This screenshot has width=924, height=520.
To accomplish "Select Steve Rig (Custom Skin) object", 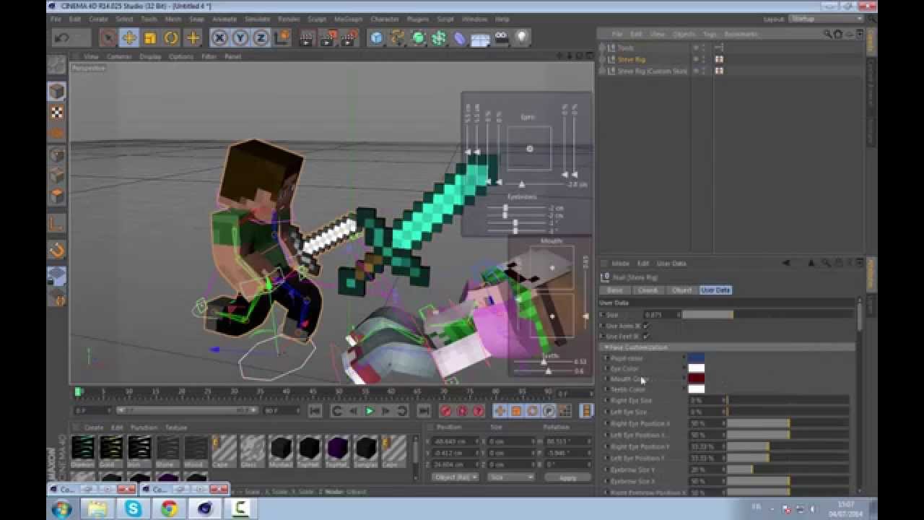I will [x=652, y=71].
